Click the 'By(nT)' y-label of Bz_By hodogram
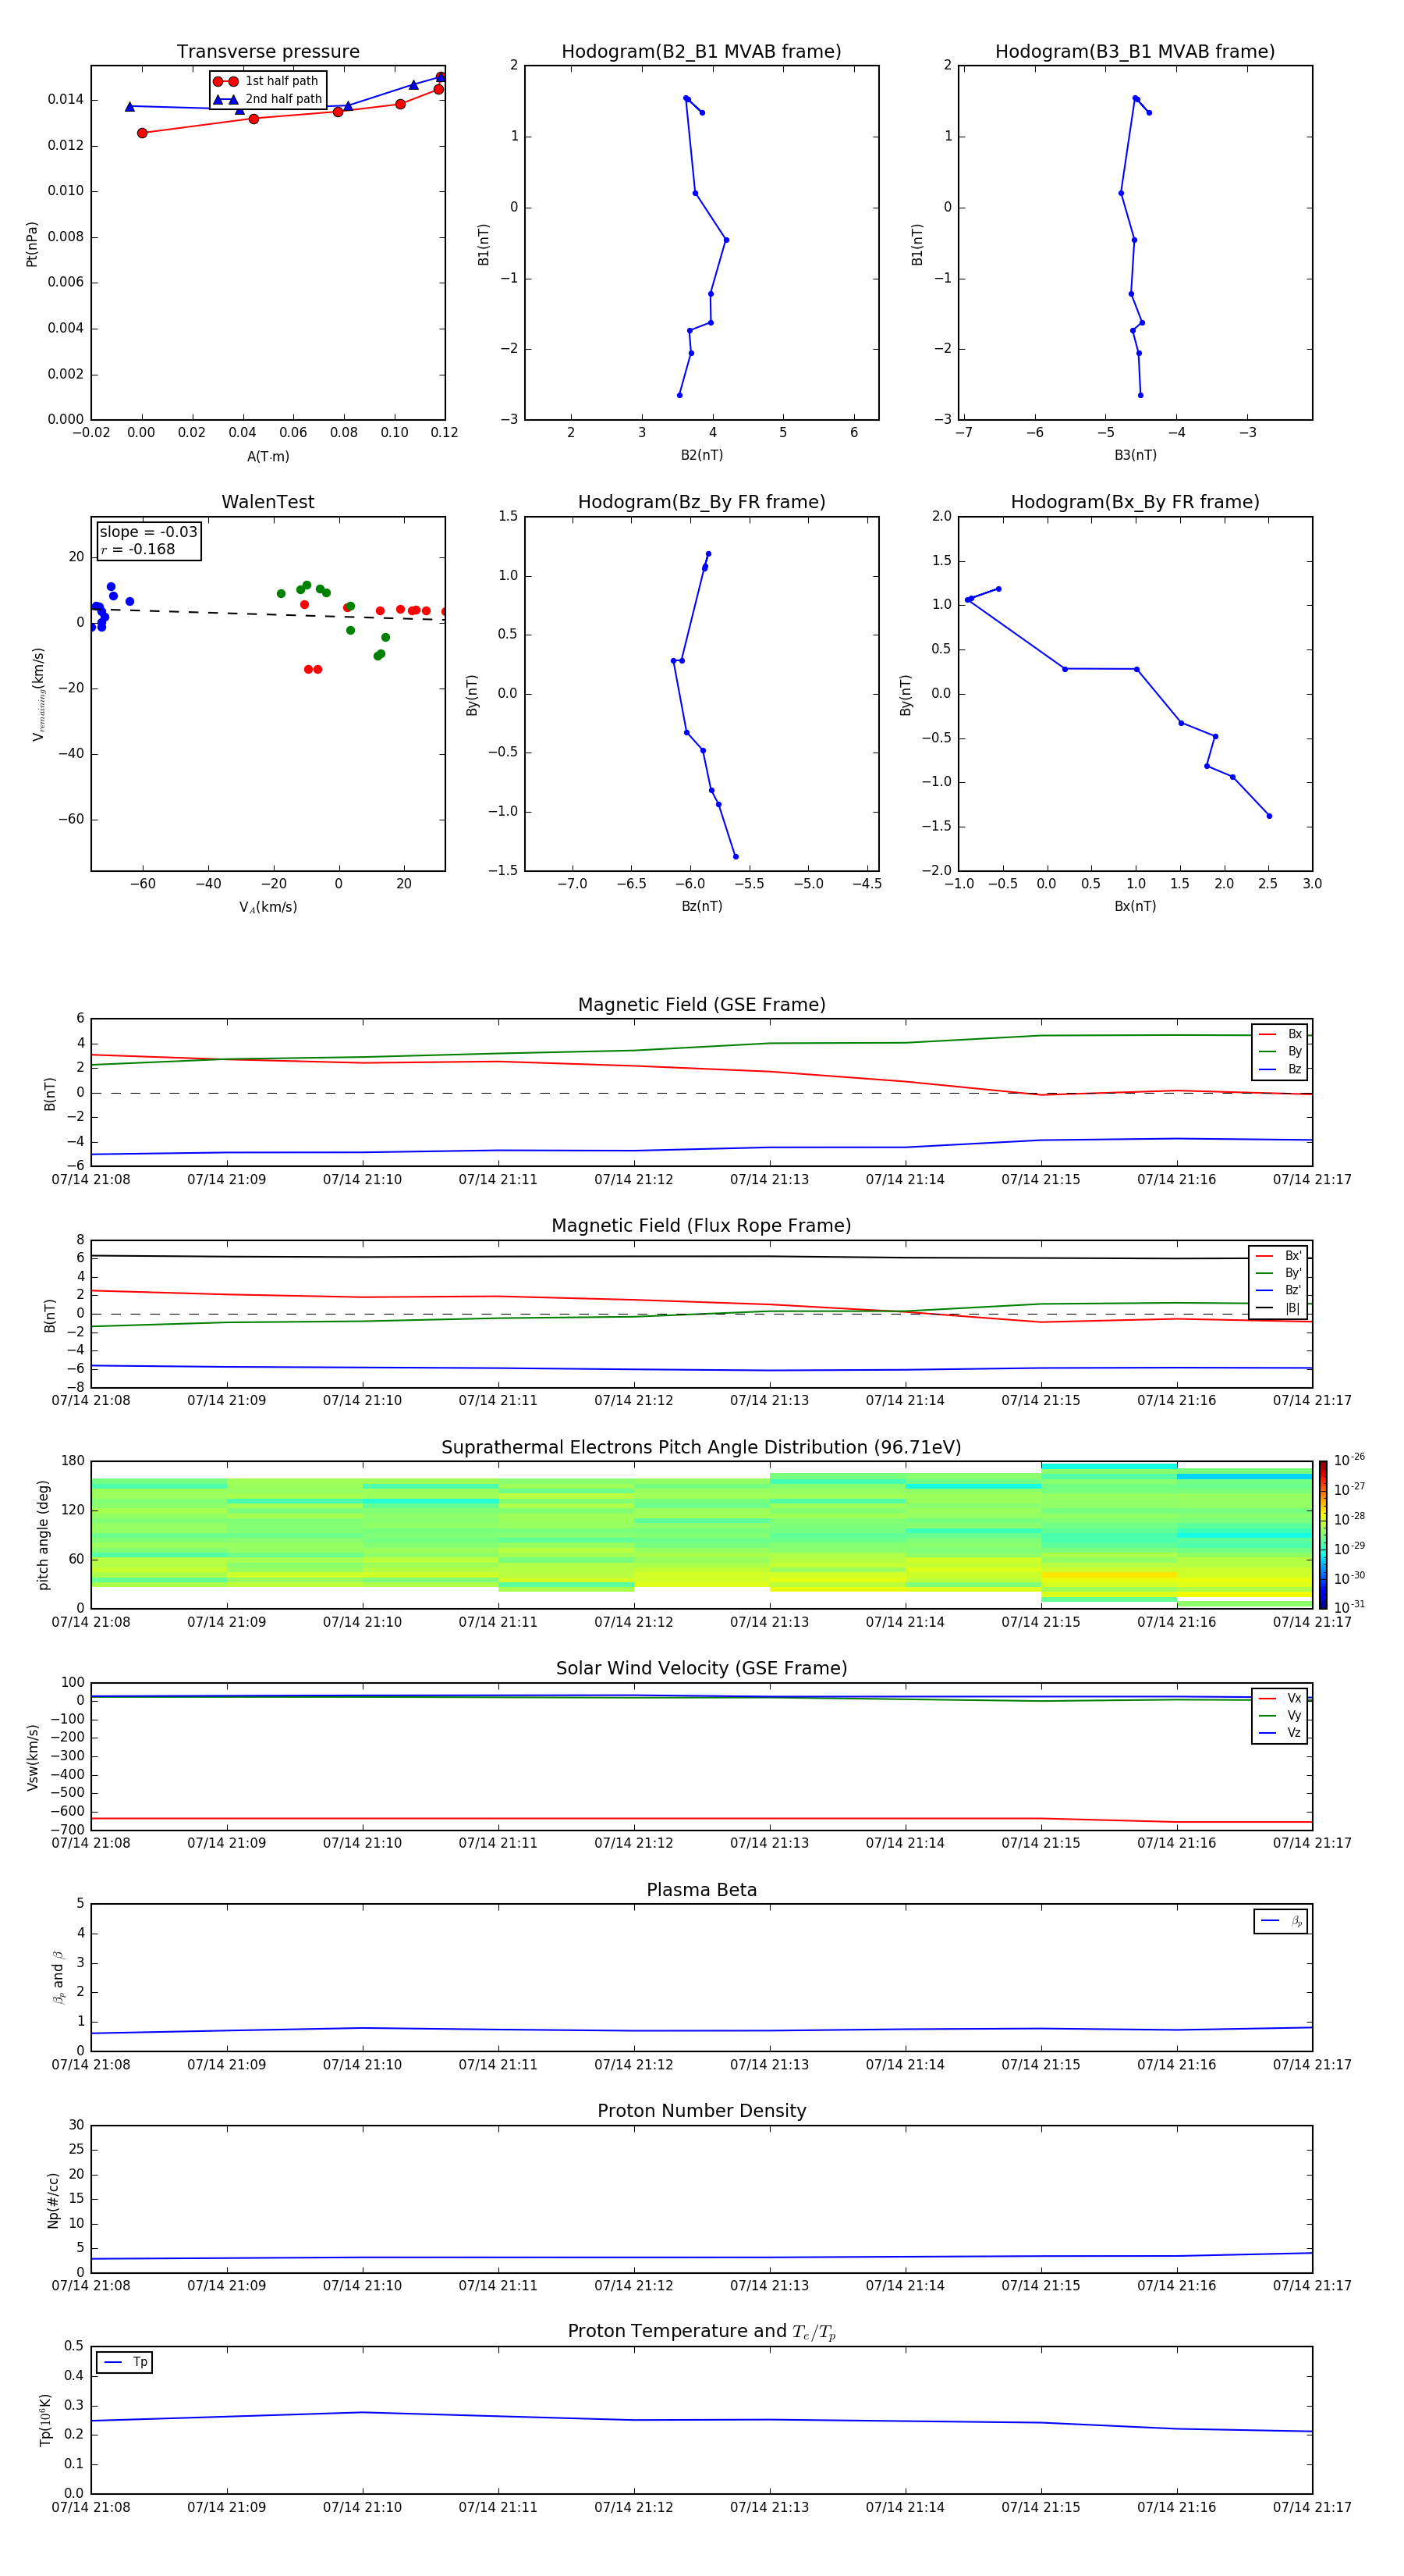1404x2576 pixels. [x=473, y=694]
